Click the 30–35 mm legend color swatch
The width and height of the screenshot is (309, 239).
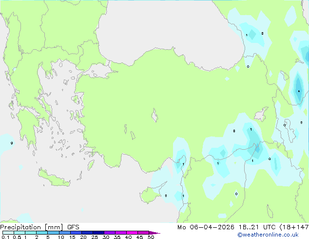[109, 233]
